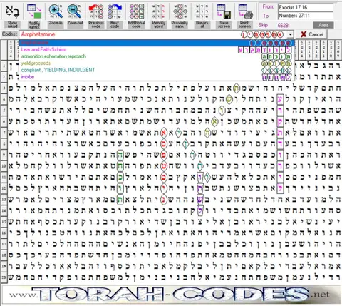The width and height of the screenshot is (342, 306).
Task: Select 'Lear and Faith Schism' code
Action: pos(157,50)
